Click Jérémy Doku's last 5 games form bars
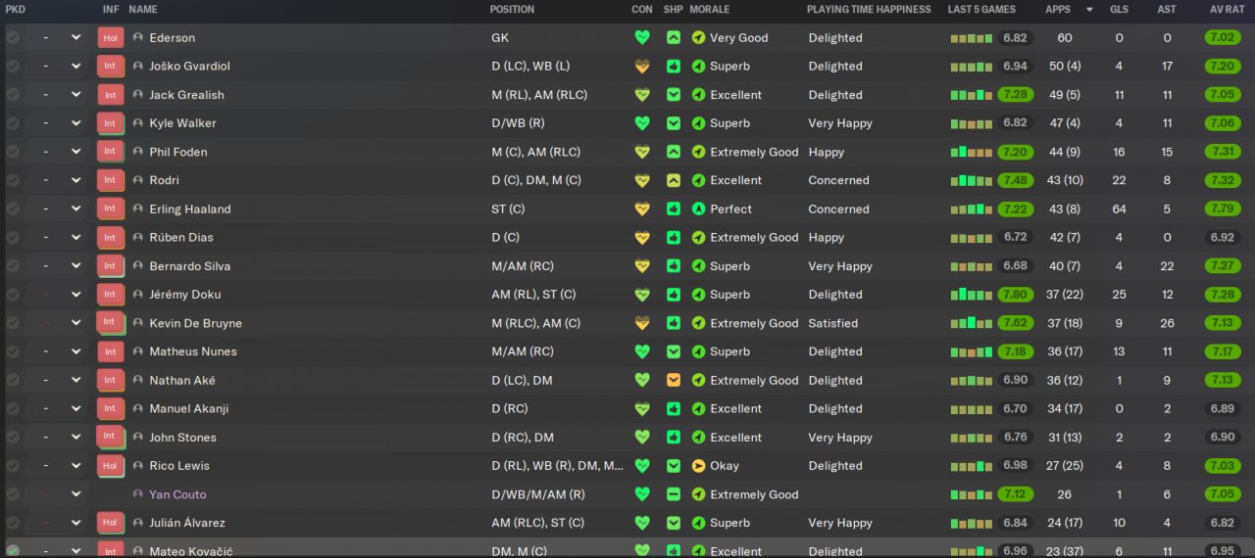This screenshot has width=1255, height=558. pos(971,295)
